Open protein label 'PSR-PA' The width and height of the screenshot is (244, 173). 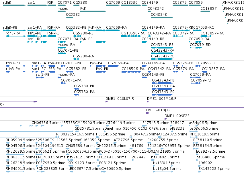pyautogui.click(x=55, y=69)
